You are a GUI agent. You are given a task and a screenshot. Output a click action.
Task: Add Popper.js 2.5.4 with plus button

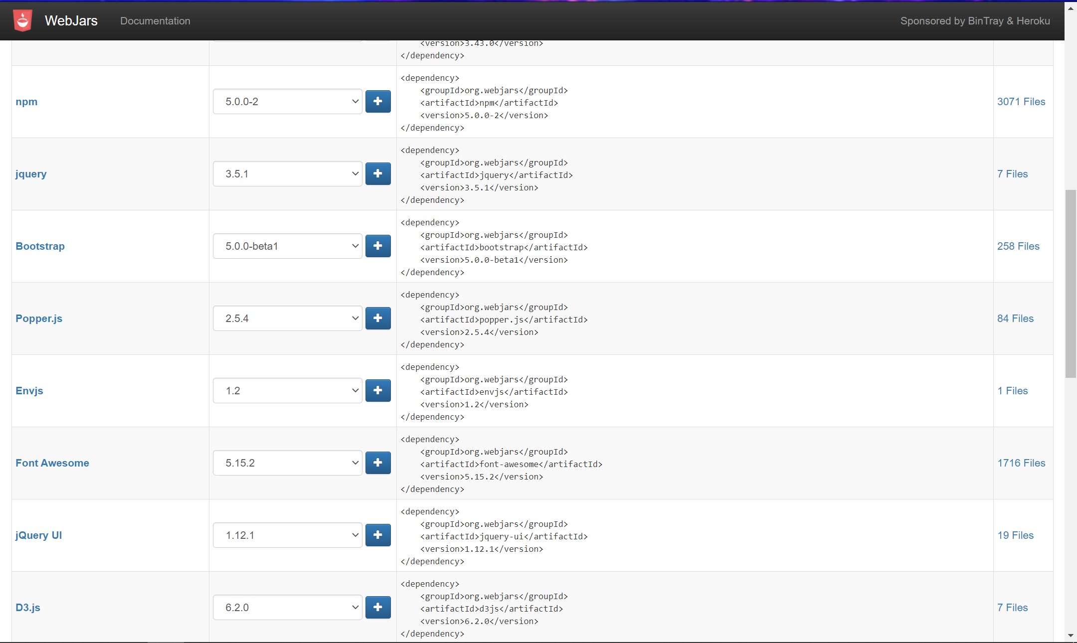378,318
